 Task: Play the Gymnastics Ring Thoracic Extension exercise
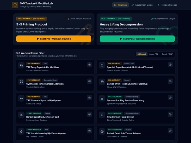89,81
